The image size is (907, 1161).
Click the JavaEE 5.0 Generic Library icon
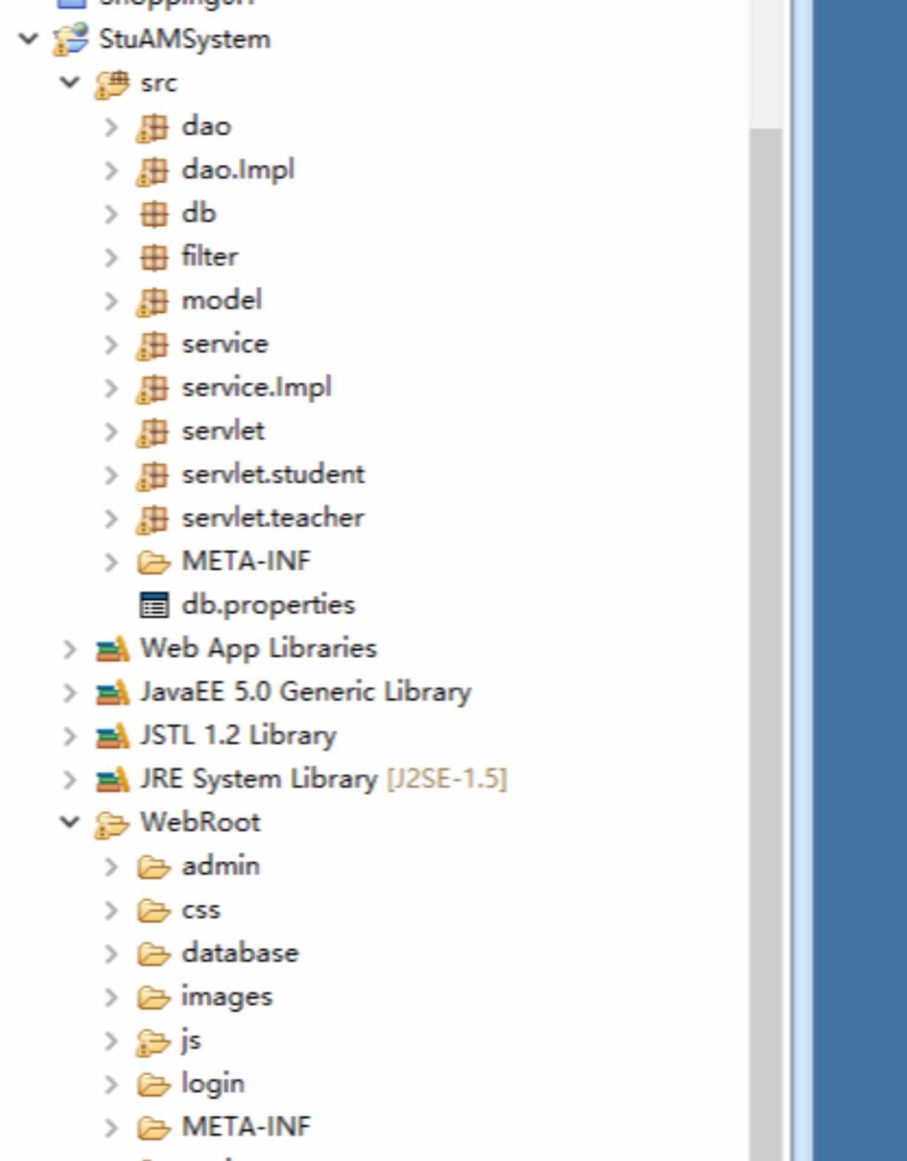[x=112, y=692]
